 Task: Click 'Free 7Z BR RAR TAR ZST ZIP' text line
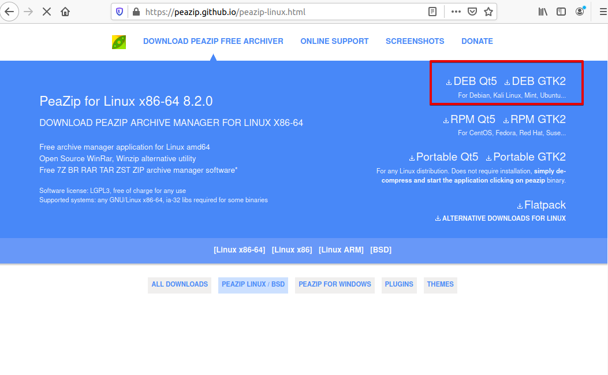point(139,170)
